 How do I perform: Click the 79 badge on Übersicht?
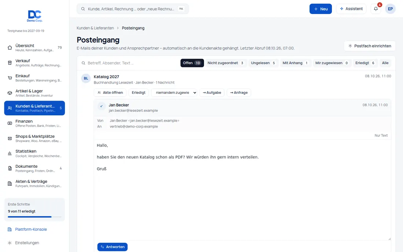click(60, 48)
